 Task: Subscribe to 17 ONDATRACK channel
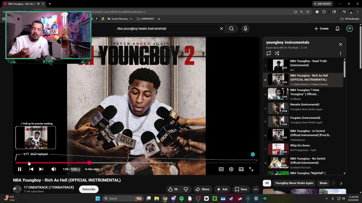click(x=89, y=189)
